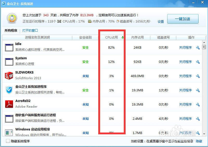Click the round speedup dial icon
Viewport: 208px width, 147px height.
(x=12, y=18)
